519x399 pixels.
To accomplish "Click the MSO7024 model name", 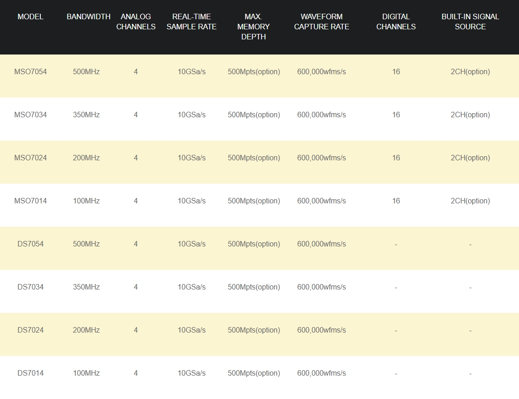I will click(30, 158).
